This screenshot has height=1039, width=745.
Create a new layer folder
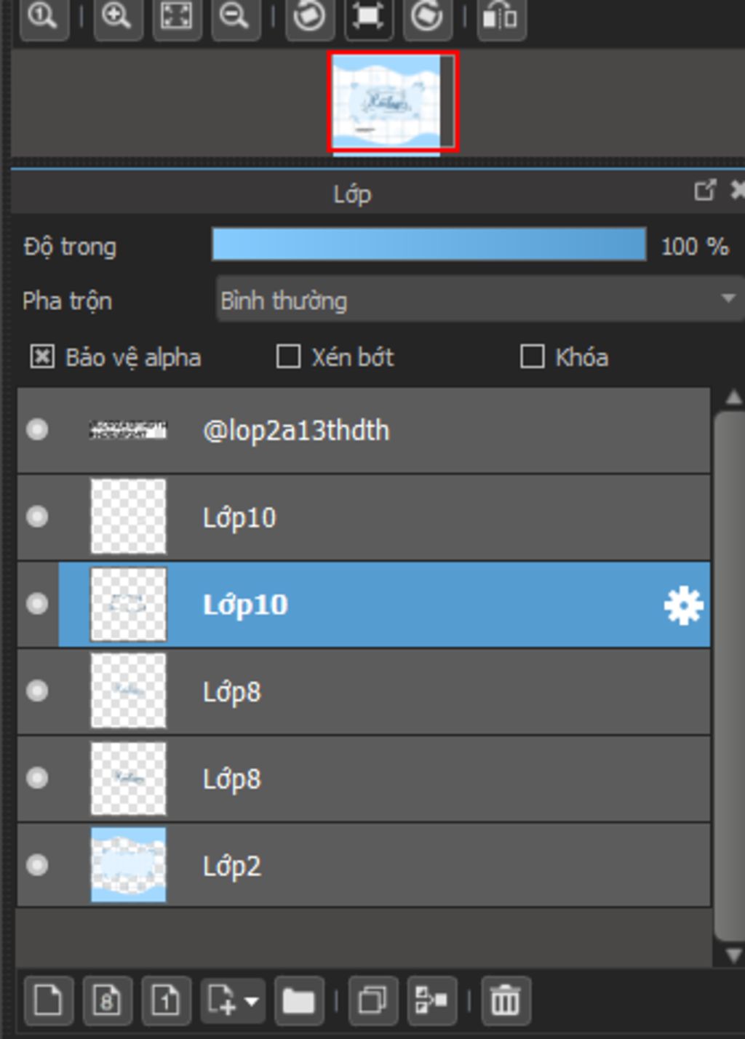point(298,1000)
